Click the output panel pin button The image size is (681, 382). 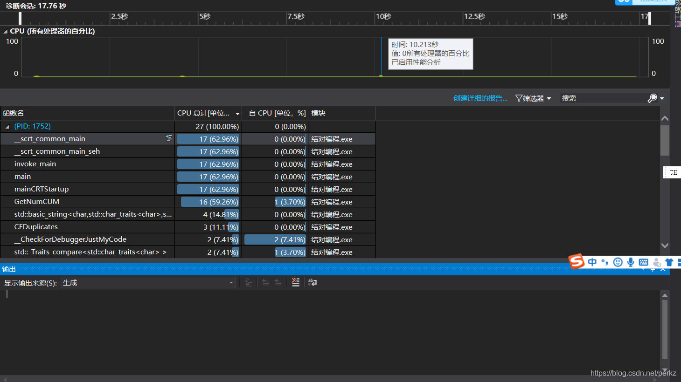(x=653, y=270)
